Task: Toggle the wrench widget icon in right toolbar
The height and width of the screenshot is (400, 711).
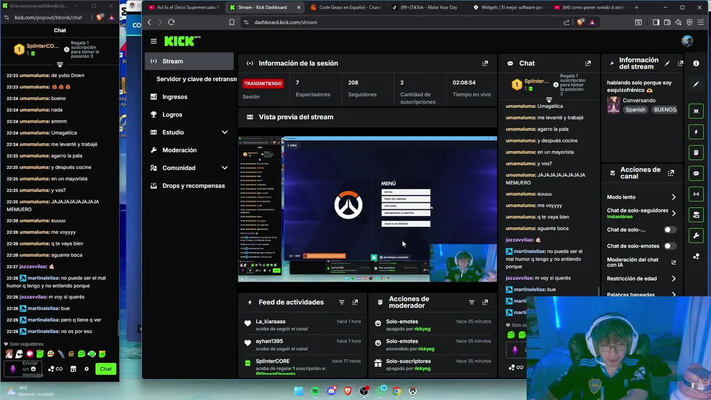Action: (696, 236)
